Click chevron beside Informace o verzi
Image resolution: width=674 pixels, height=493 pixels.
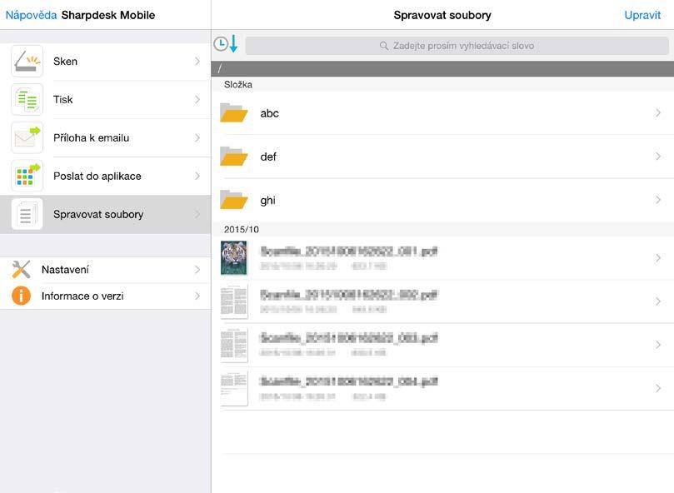[x=197, y=296]
